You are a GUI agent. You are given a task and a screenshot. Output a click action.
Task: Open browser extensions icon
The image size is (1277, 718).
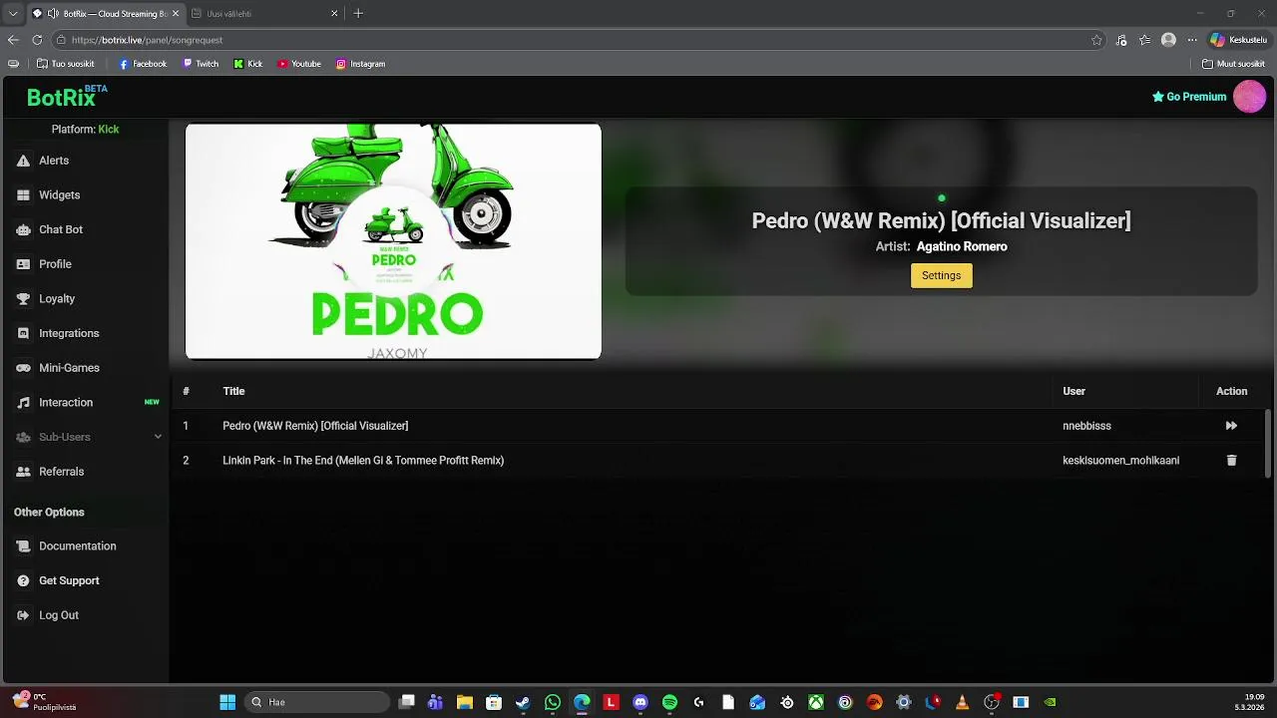point(1121,40)
